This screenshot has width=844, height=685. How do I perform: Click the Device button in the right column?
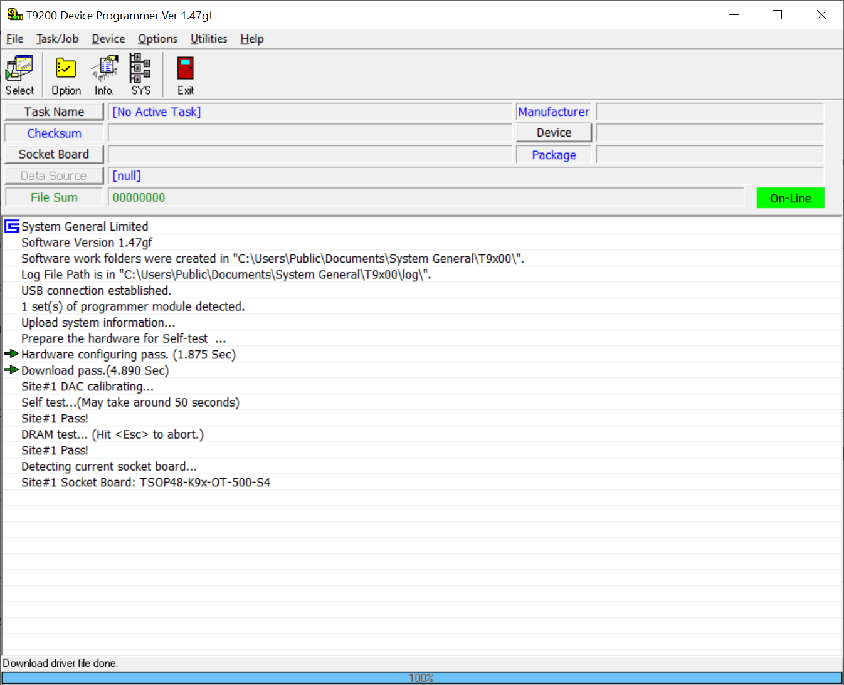click(554, 133)
